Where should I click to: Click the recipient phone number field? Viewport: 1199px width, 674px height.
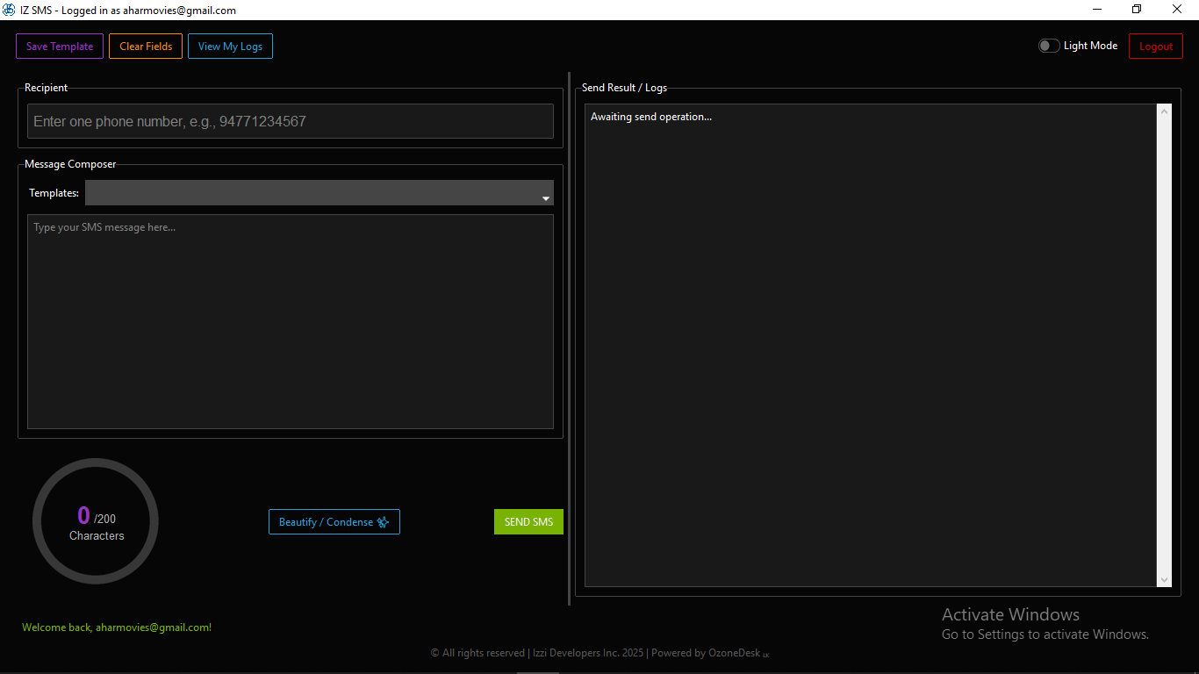point(291,121)
